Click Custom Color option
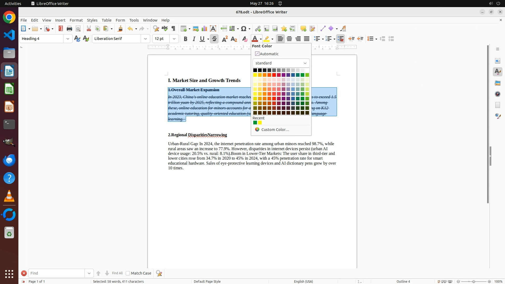This screenshot has width=505, height=284. tap(275, 130)
